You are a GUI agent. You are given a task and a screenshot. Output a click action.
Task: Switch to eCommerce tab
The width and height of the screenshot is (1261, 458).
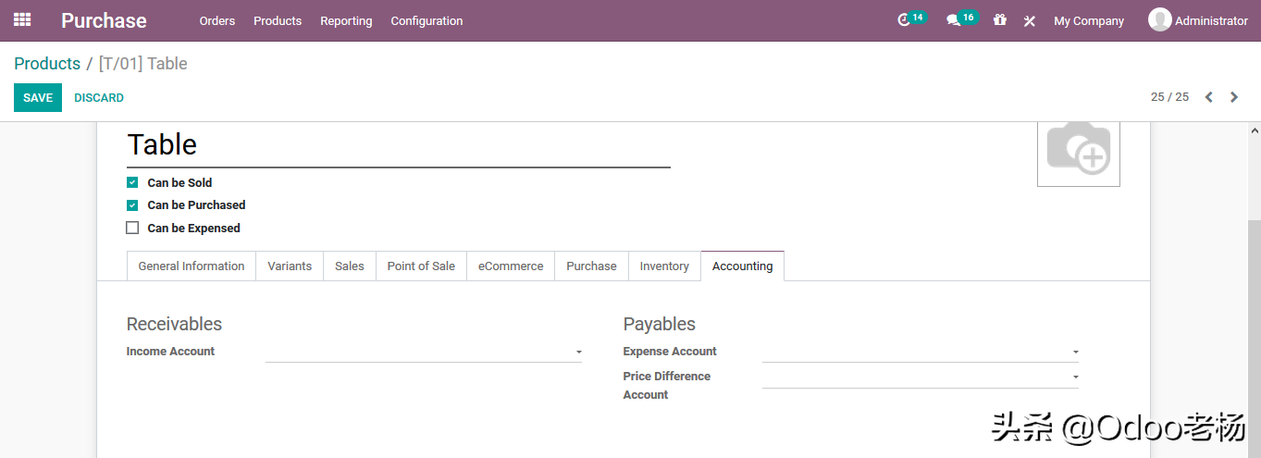click(x=511, y=266)
